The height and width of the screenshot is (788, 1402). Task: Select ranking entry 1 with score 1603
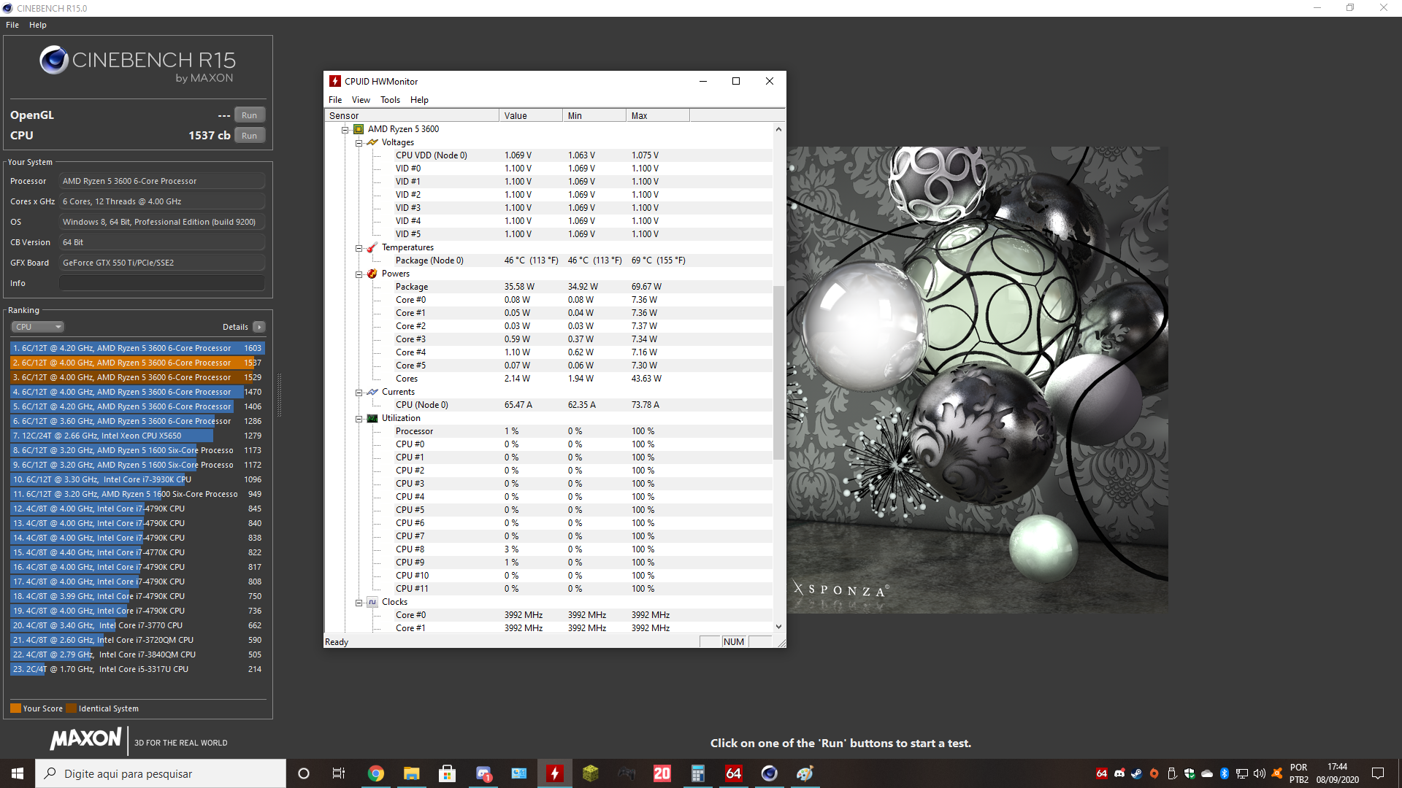(137, 348)
